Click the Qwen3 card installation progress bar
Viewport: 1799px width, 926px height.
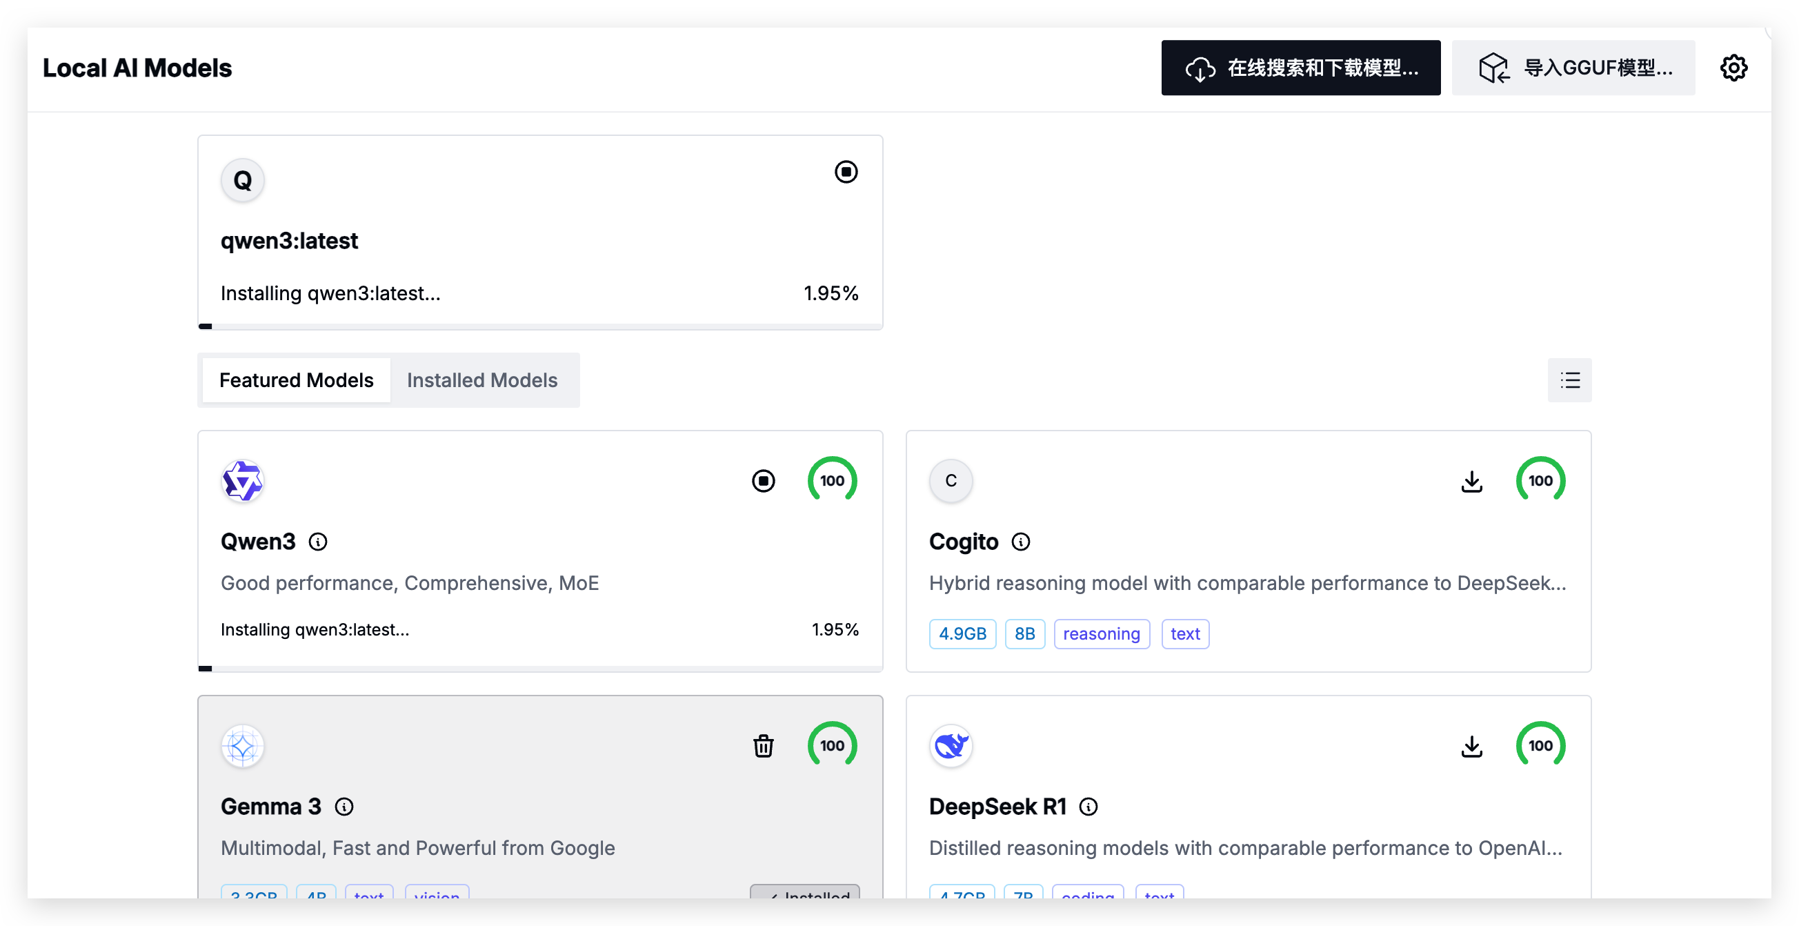(540, 669)
